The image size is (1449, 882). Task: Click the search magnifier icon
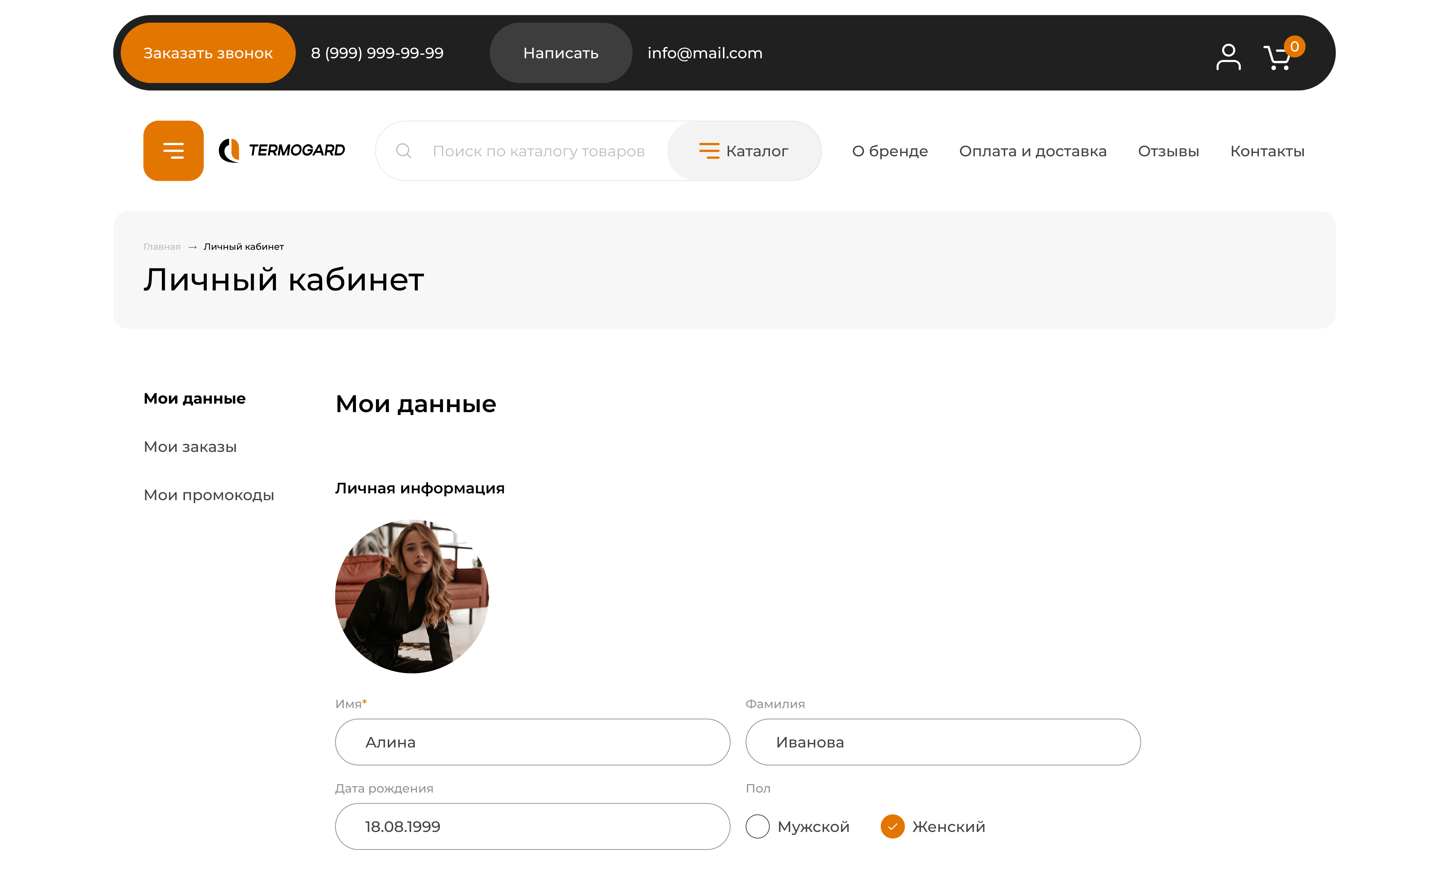[403, 151]
